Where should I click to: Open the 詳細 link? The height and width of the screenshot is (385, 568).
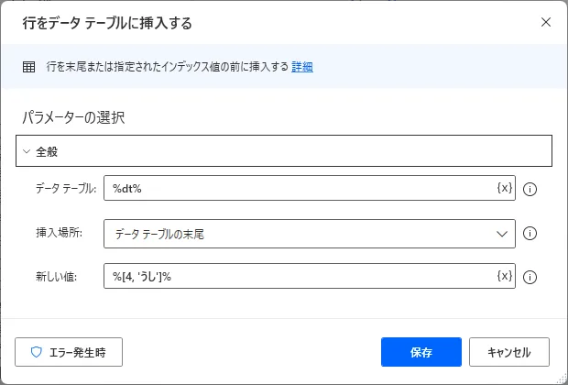click(302, 67)
